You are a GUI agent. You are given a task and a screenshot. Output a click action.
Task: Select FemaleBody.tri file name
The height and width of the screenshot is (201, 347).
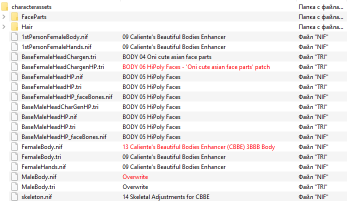41,156
